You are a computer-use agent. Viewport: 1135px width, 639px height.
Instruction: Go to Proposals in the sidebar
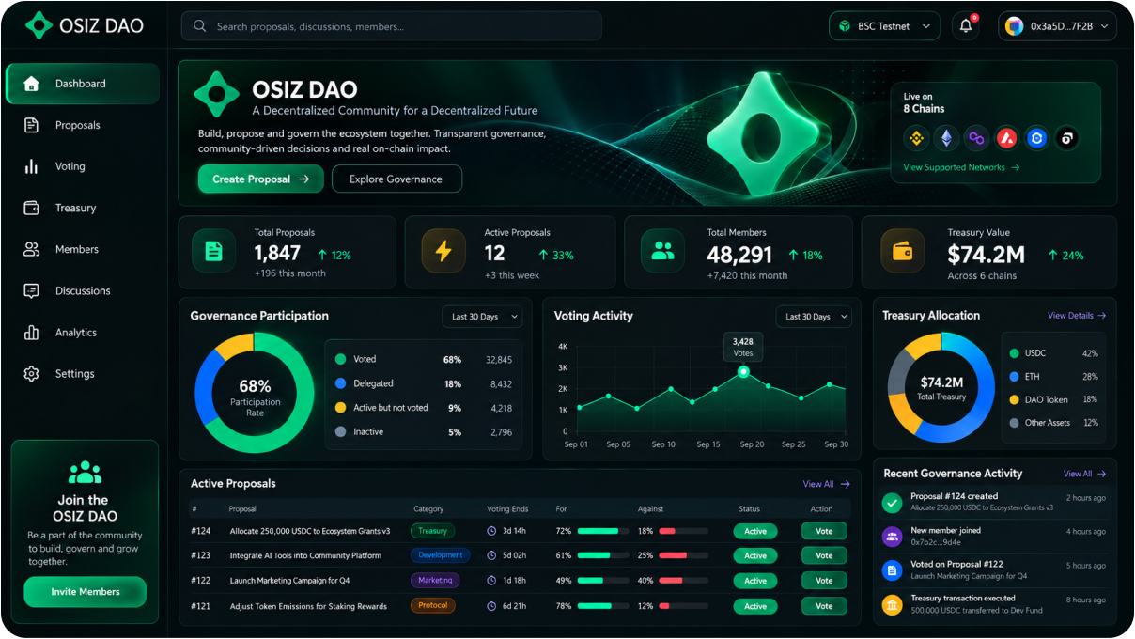(x=83, y=125)
